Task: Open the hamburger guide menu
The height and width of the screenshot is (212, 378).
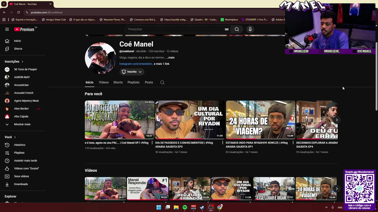Action: 7,29
